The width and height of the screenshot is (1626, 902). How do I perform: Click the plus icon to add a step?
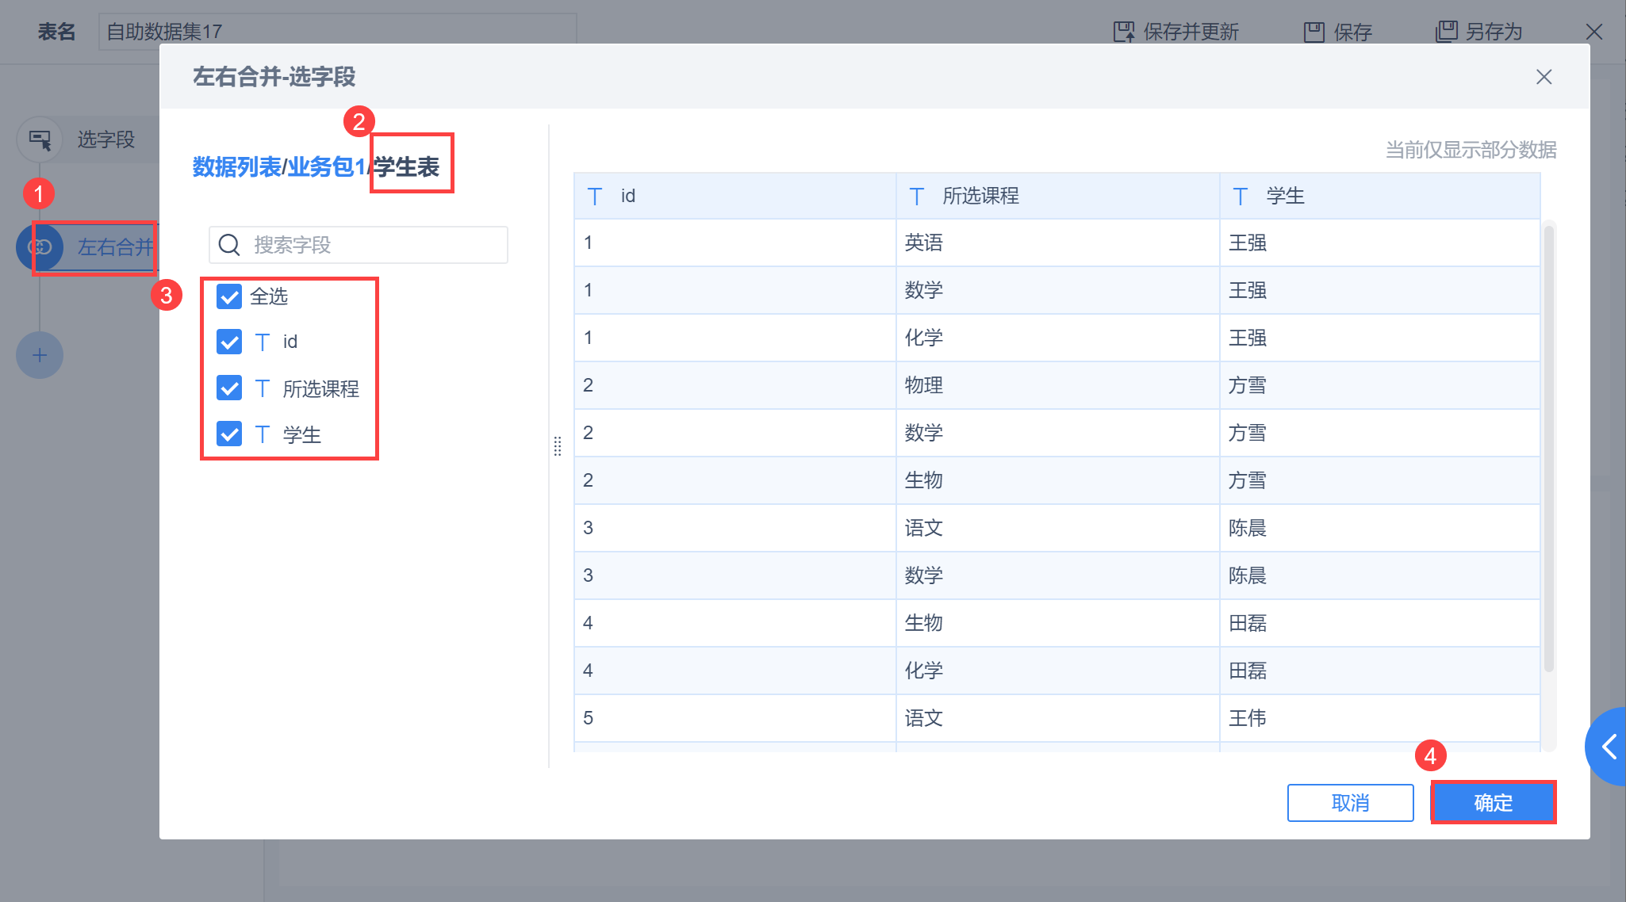[40, 355]
